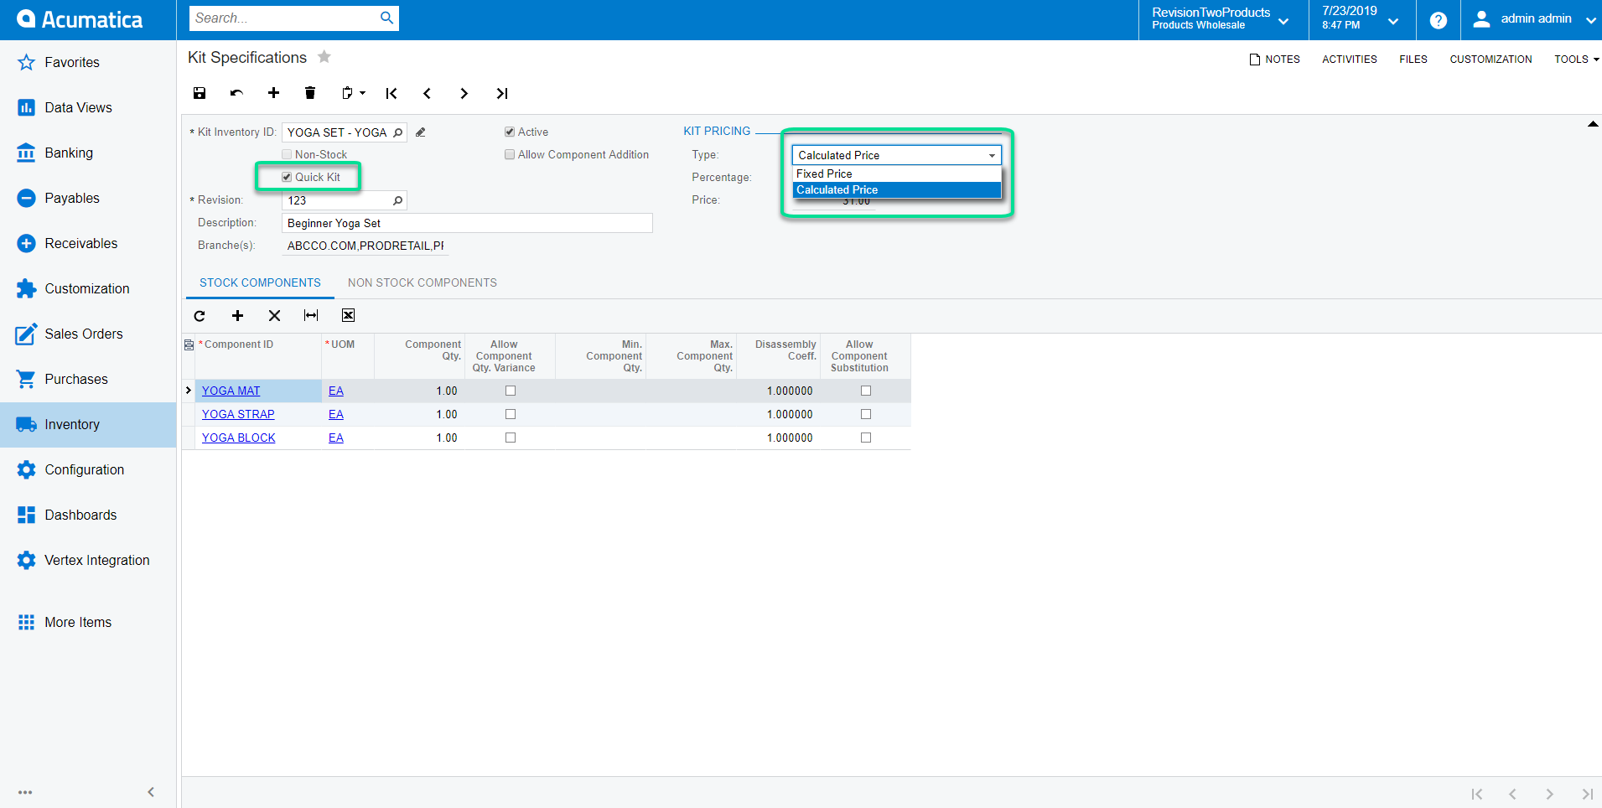1602x808 pixels.
Task: Open the YOGA STRAP component link
Action: point(238,414)
